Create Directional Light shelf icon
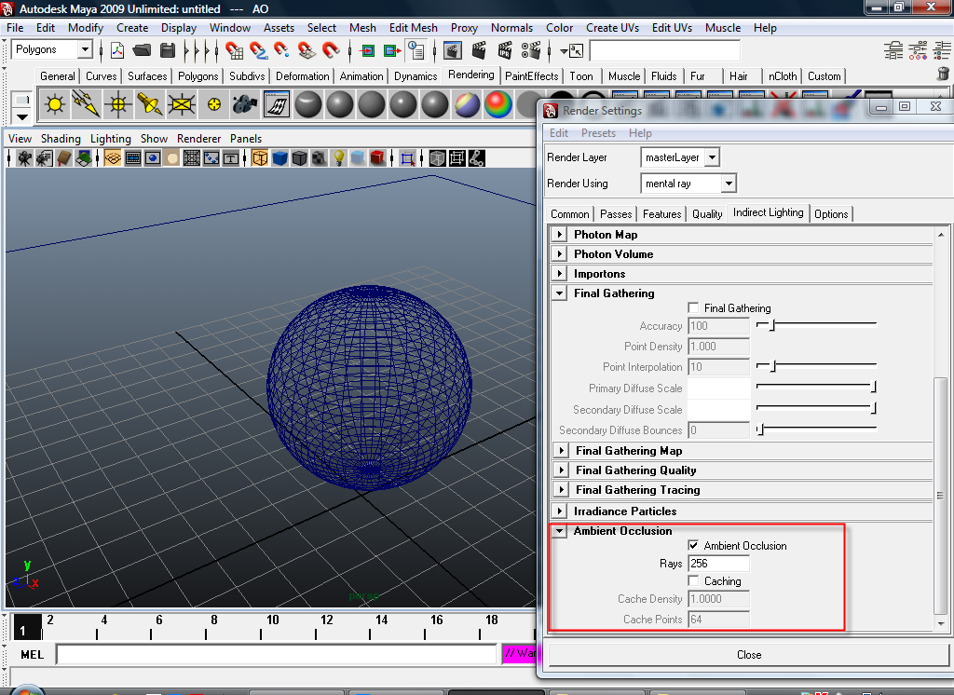 (x=87, y=104)
